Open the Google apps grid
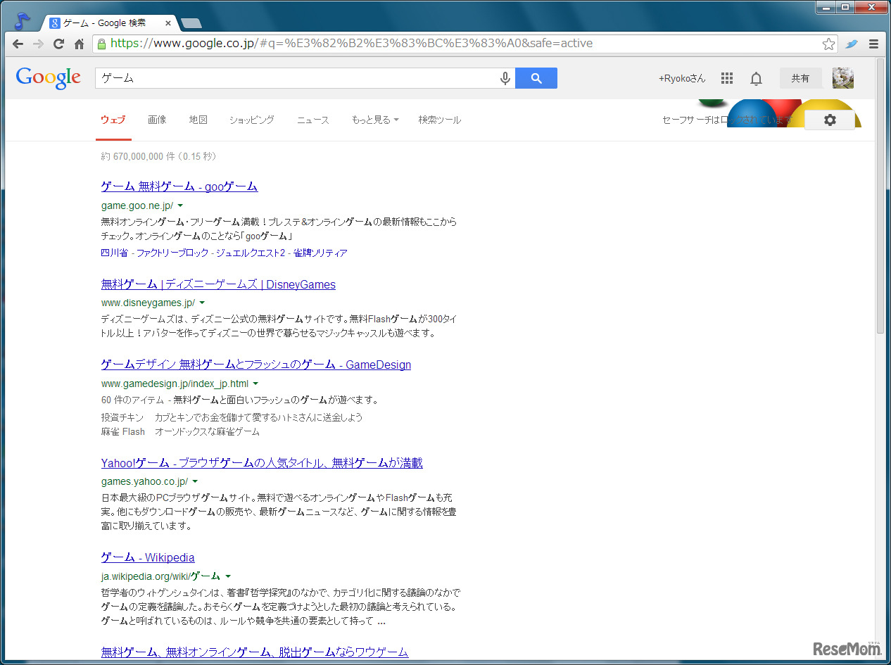The height and width of the screenshot is (665, 891). point(727,78)
